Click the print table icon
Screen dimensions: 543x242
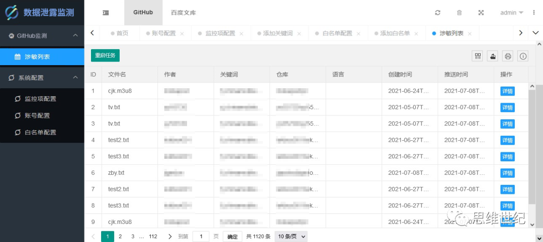[x=508, y=56]
